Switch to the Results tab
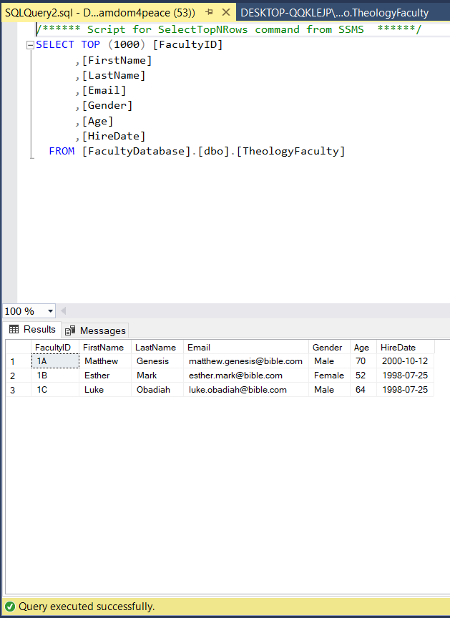 33,330
